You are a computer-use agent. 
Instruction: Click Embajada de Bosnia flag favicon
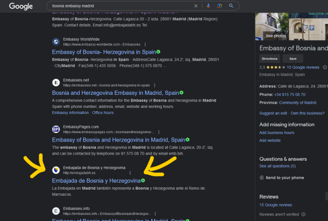click(56, 170)
